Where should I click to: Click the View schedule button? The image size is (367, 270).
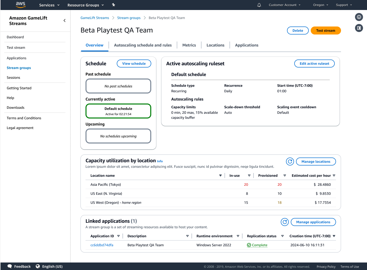tap(134, 63)
